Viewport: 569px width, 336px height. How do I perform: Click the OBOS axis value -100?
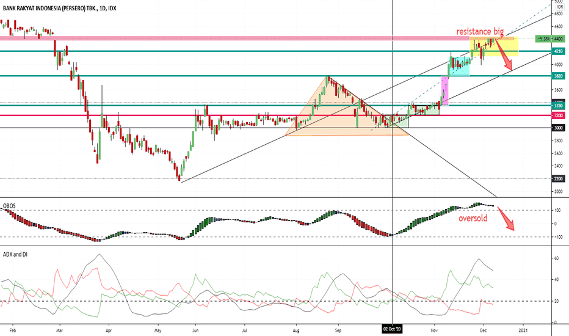pyautogui.click(x=558, y=237)
